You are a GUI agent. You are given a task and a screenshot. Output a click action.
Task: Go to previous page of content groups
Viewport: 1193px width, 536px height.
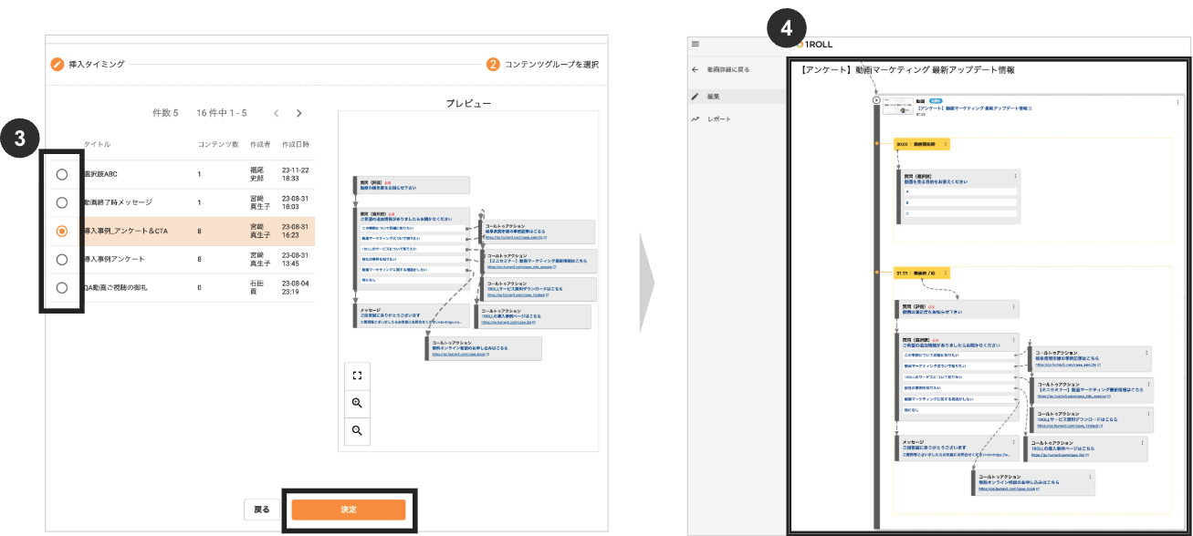(277, 113)
